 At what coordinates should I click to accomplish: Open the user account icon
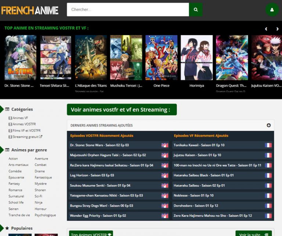272,10
